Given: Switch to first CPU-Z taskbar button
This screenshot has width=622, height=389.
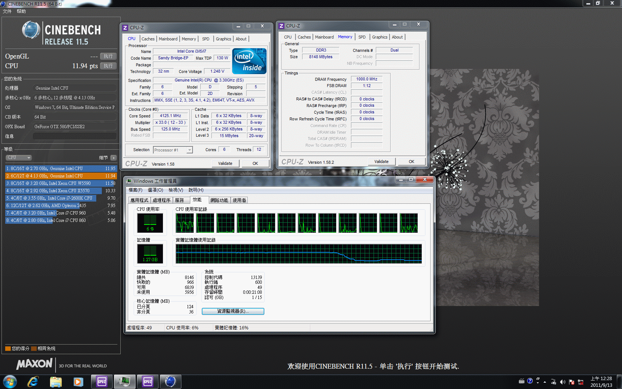Looking at the screenshot, I should coord(102,381).
